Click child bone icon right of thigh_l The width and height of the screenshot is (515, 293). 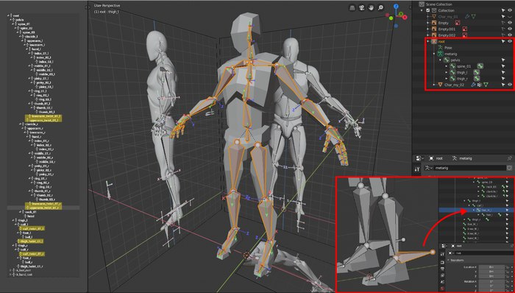(x=477, y=73)
